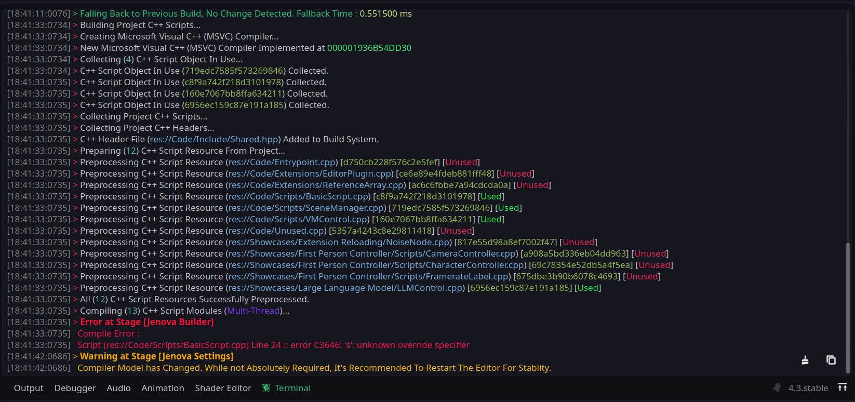The image size is (855, 402).
Task: Click 'Collecting (4) C++ Script Object In Use...' line
Action: pos(162,59)
